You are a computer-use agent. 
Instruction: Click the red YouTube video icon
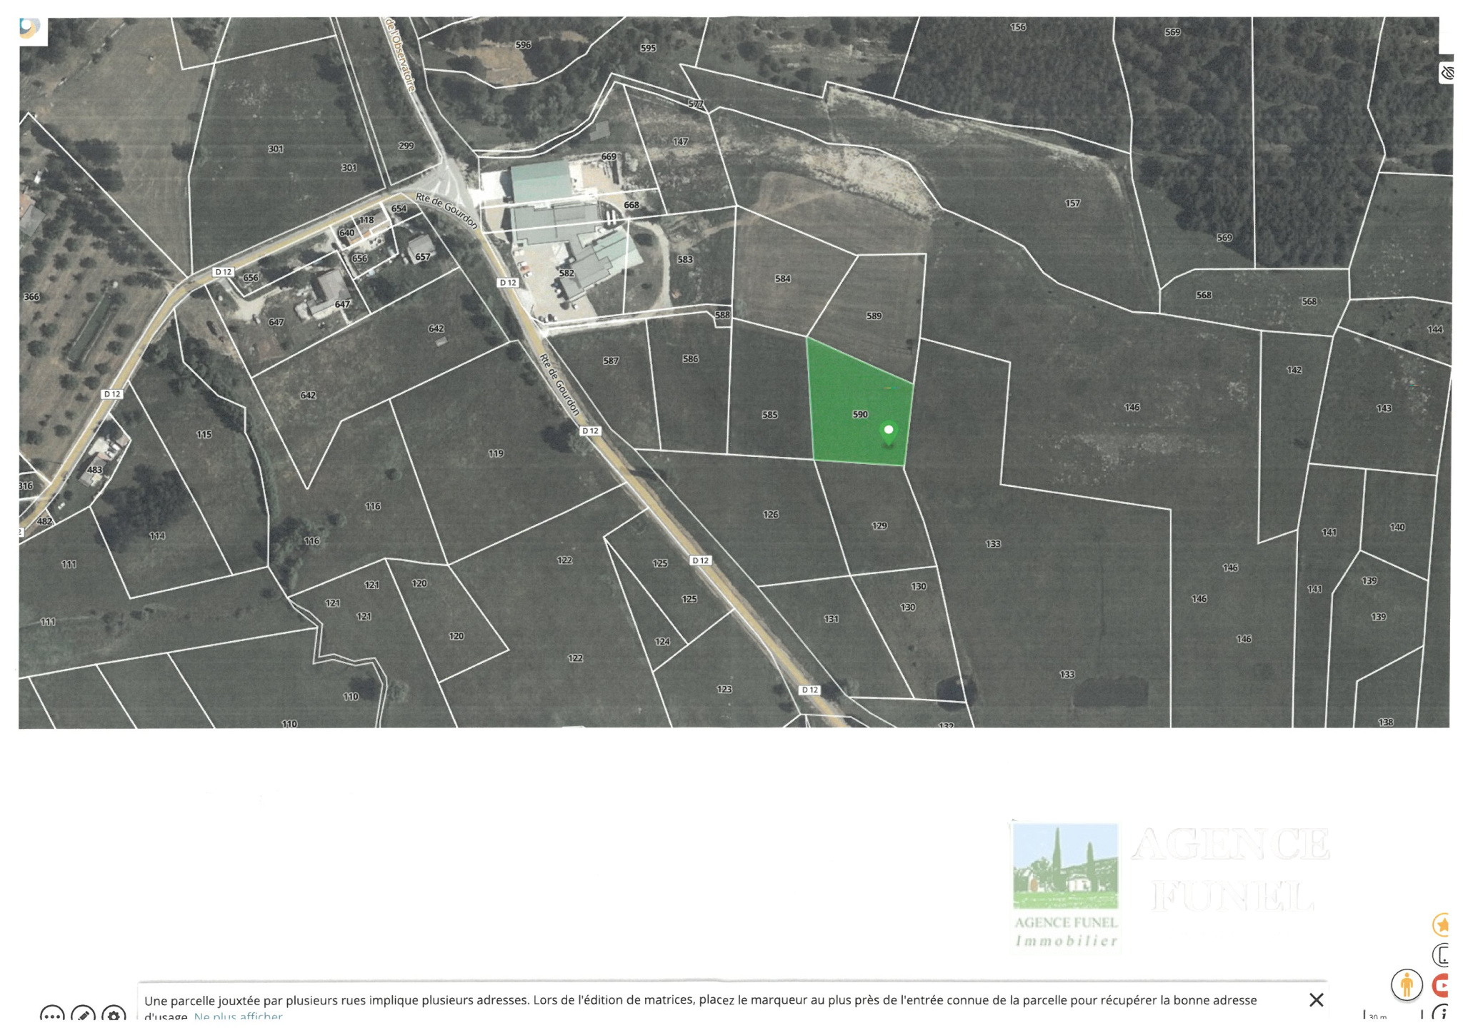pyautogui.click(x=1441, y=985)
